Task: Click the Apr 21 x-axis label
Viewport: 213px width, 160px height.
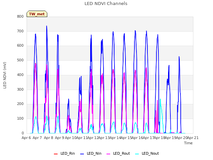Action: tap(193, 138)
